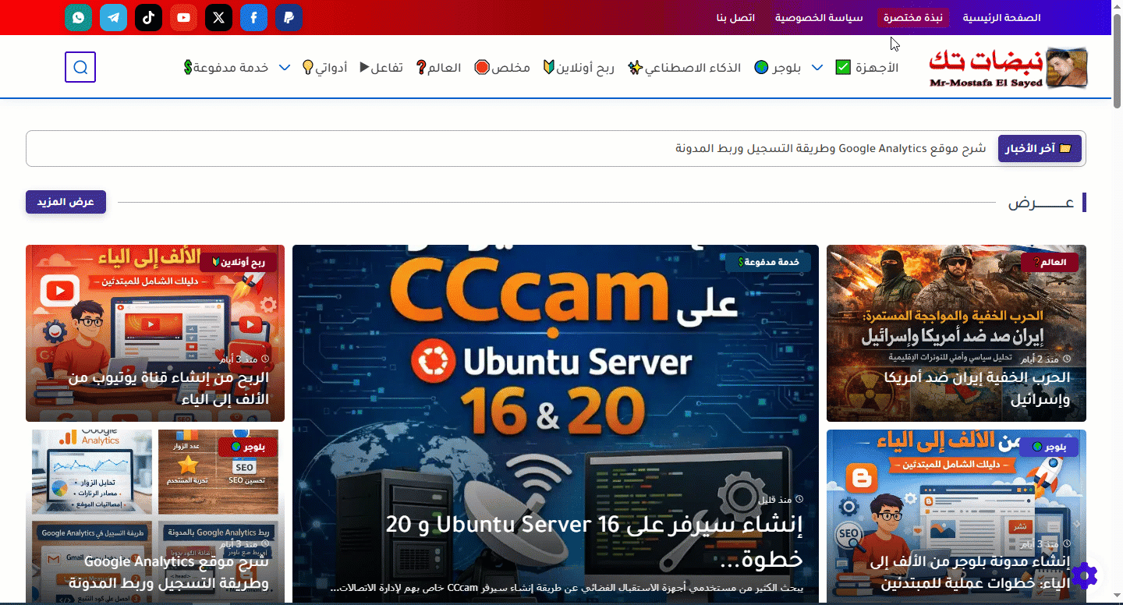The image size is (1123, 605).
Task: Open نبذة مختصرة top link
Action: click(x=913, y=17)
